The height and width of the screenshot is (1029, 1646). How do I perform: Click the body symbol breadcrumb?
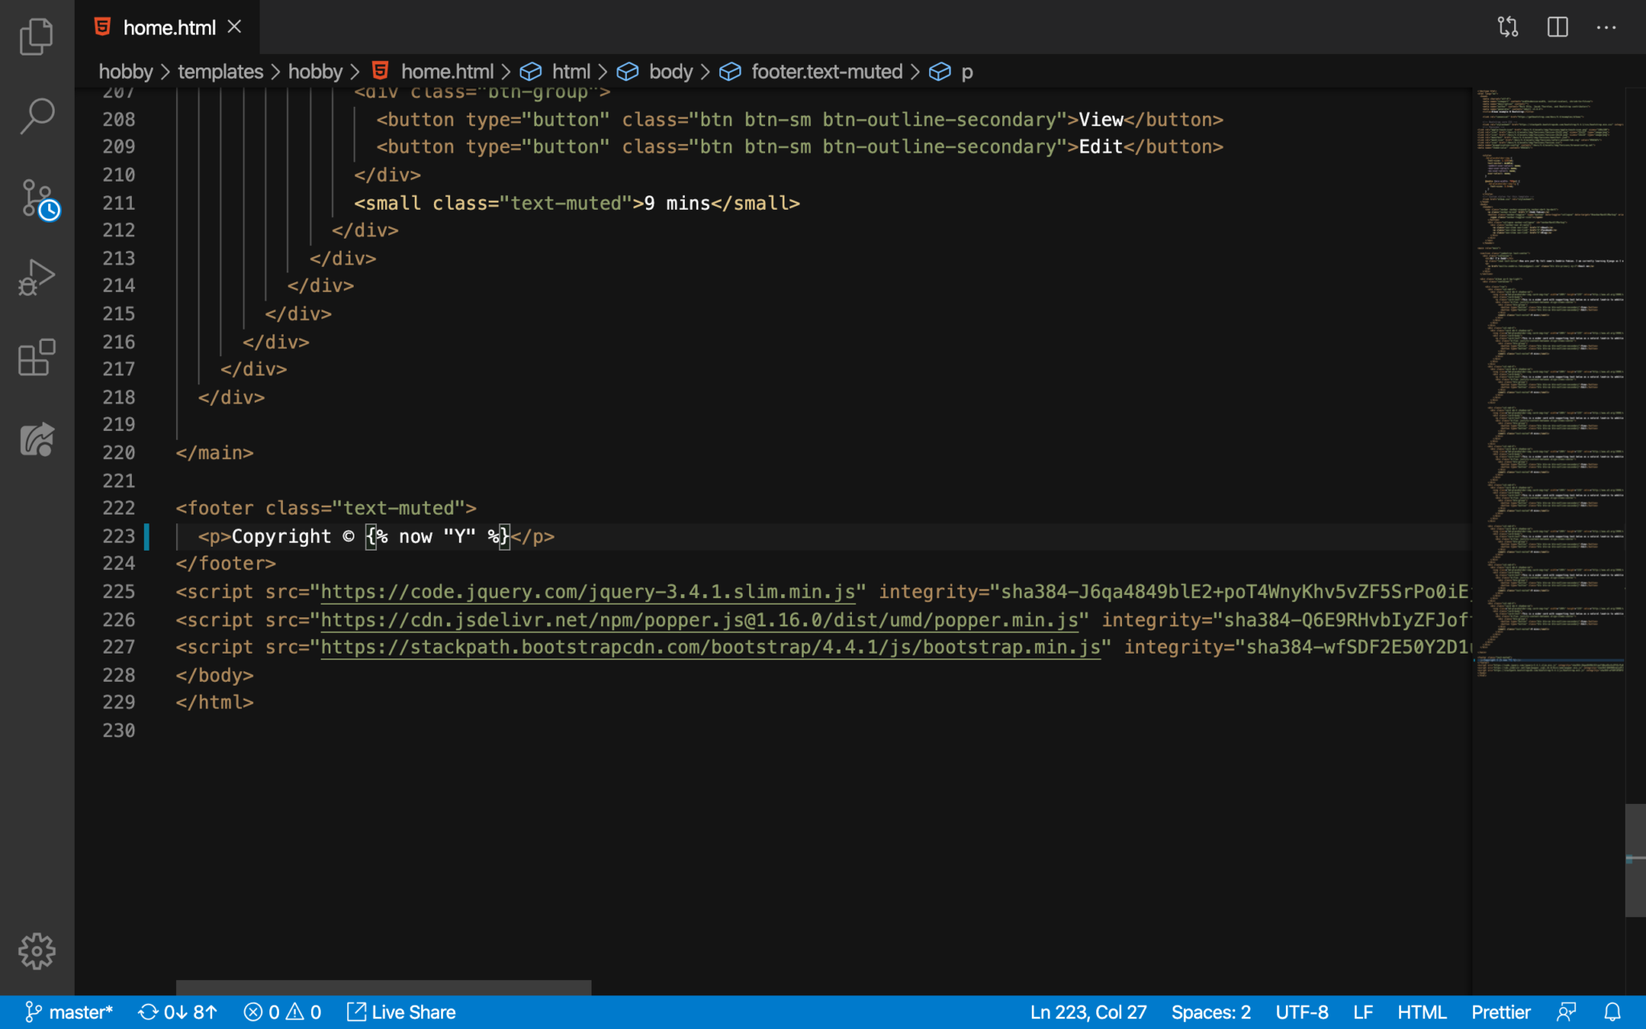[x=655, y=72]
